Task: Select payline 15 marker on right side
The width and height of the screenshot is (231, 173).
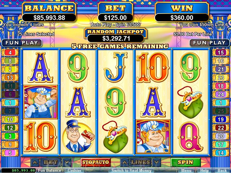Action: coord(221,52)
